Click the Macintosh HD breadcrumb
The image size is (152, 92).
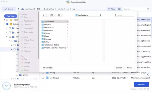click(33, 9)
